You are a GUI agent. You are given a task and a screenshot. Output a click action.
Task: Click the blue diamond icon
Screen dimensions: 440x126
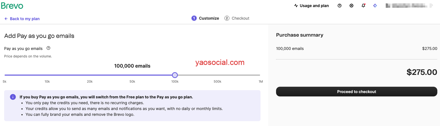click(x=375, y=6)
